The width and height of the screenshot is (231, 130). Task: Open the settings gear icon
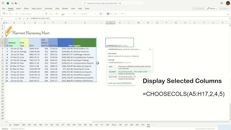pos(222,3)
